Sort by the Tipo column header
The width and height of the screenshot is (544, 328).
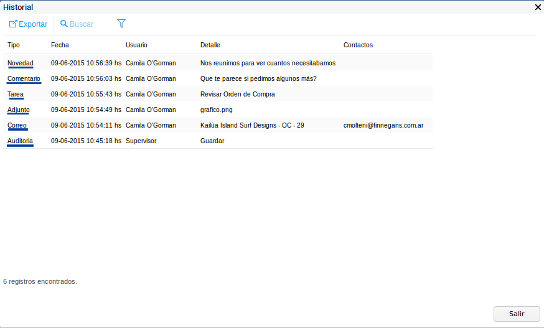pos(14,45)
